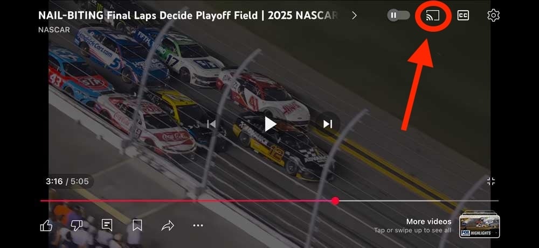
Task: Open the comments icon
Action: click(x=107, y=225)
